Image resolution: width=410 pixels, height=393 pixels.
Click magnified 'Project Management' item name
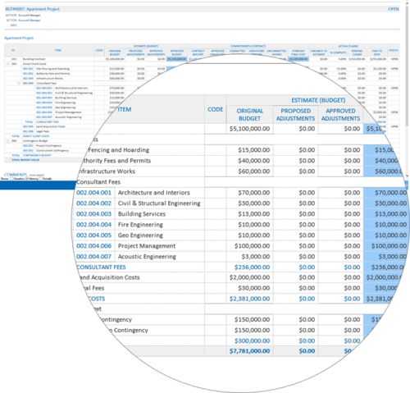click(x=147, y=246)
